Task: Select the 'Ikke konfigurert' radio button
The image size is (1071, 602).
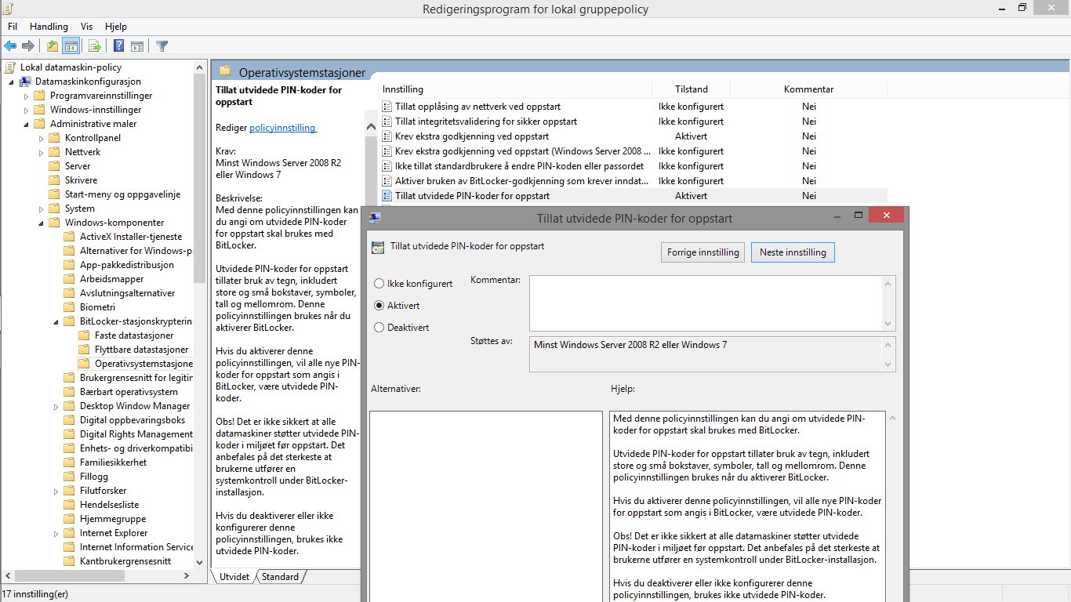Action: [x=379, y=284]
